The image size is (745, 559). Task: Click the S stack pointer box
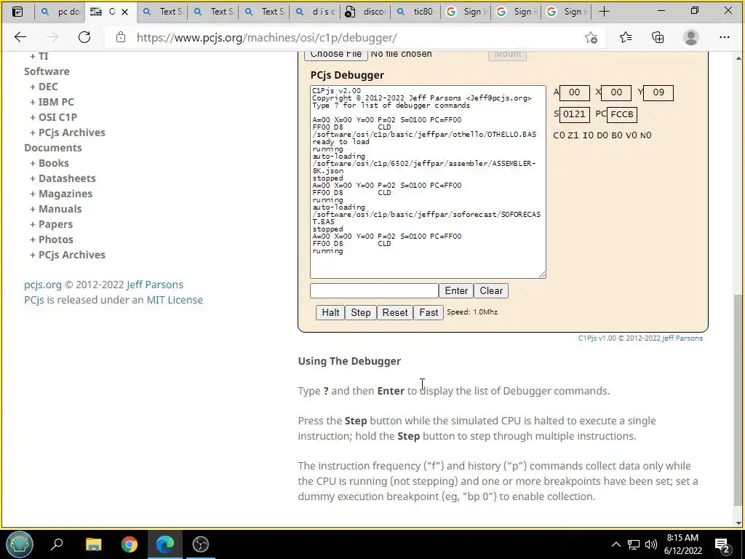point(575,114)
